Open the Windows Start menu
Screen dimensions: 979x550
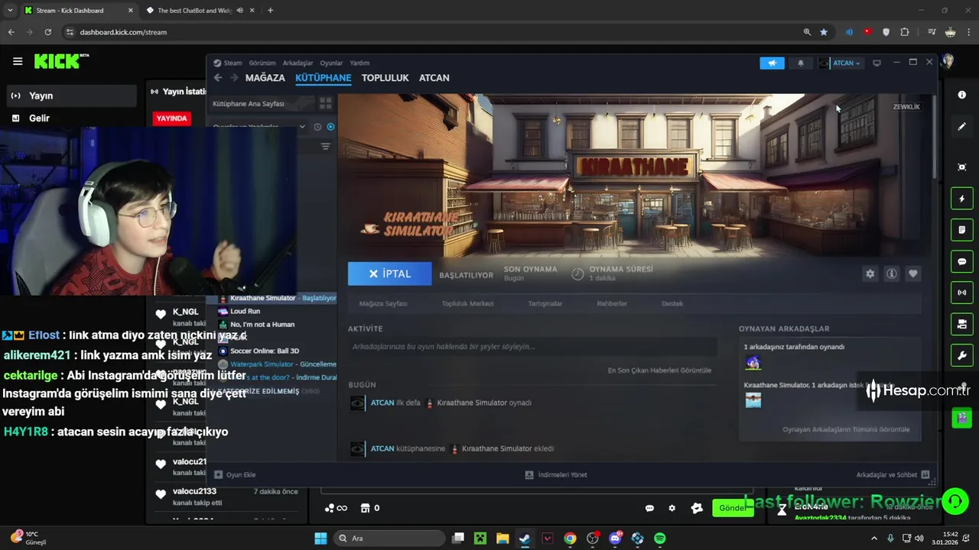coord(320,539)
